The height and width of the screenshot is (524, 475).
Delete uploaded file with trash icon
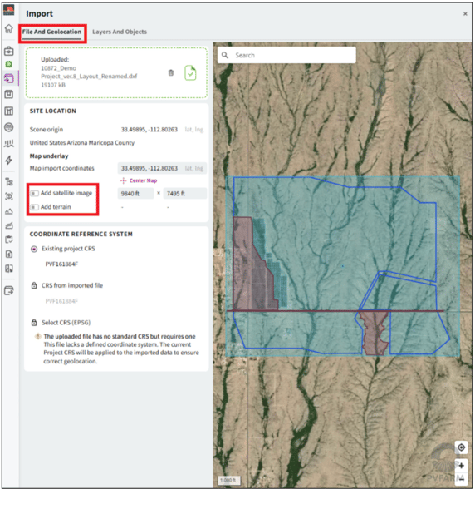coord(171,73)
